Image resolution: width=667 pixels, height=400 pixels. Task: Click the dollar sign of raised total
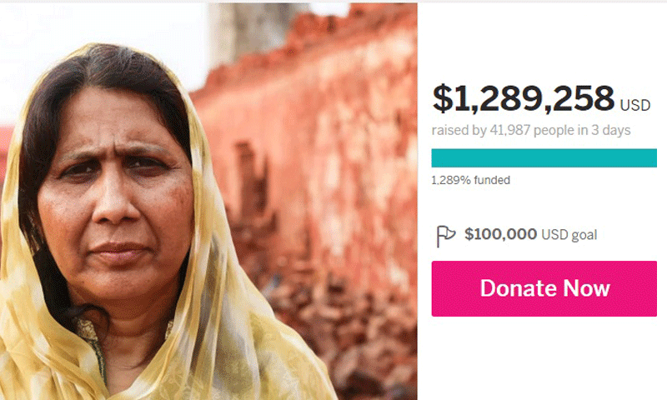coord(443,98)
